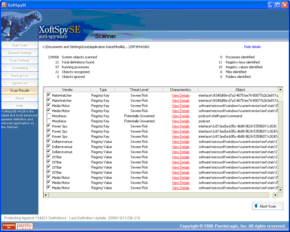Check the Morpheus podcast\shell\open\command checkbox
Viewport: 290px width, 232px height.
[48, 116]
